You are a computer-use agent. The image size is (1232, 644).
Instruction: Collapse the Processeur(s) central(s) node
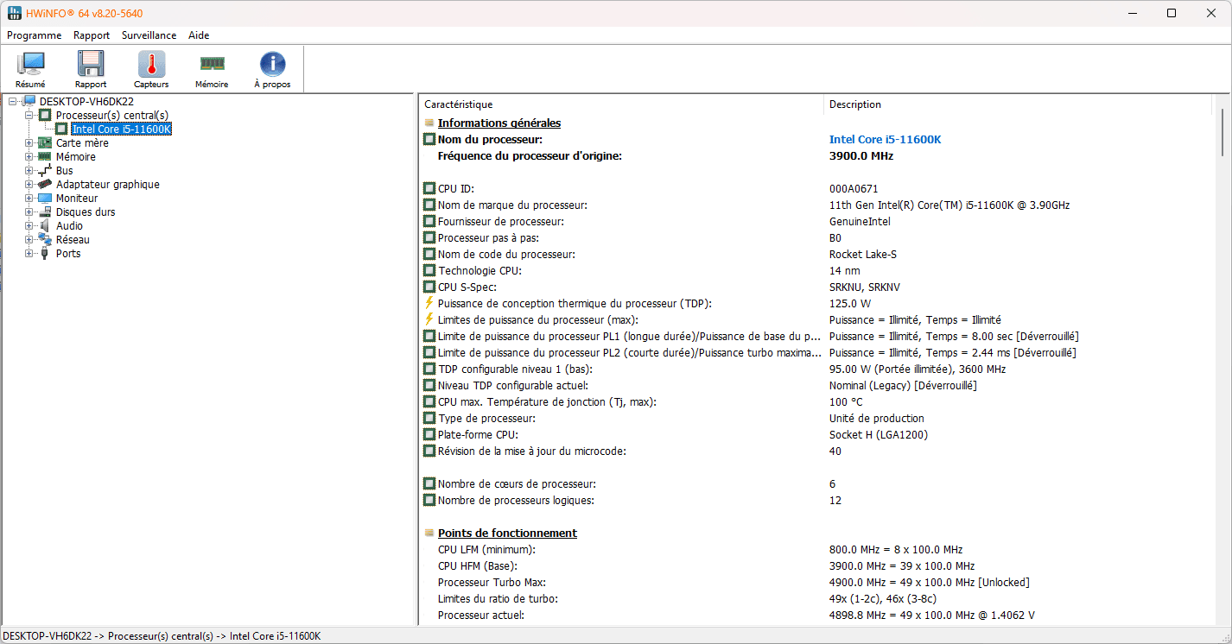click(29, 116)
